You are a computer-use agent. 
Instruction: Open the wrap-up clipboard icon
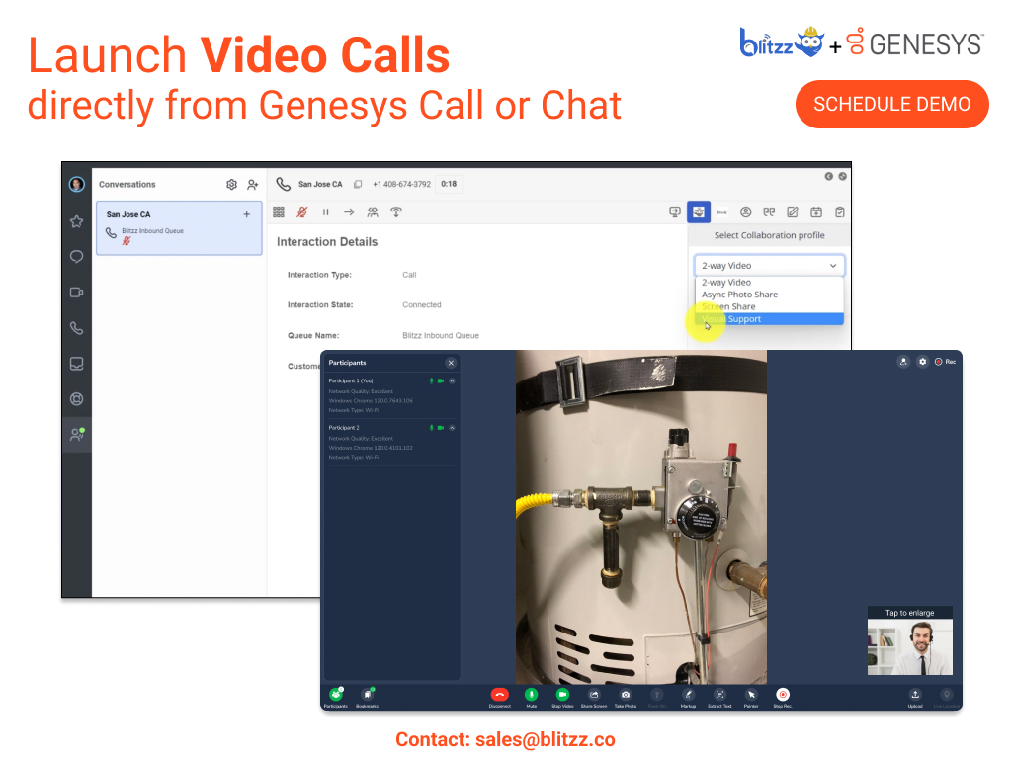840,212
